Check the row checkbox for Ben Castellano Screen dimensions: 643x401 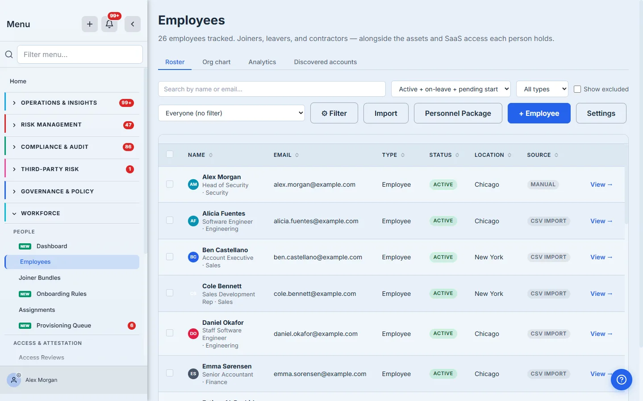(x=170, y=257)
